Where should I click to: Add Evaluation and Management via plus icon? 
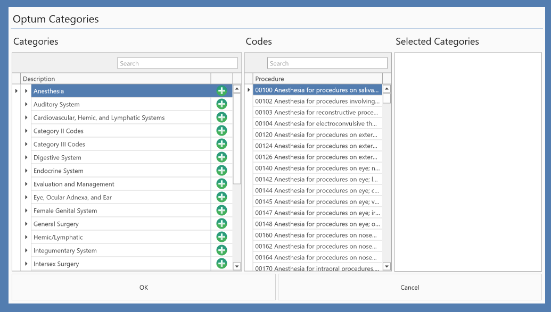coord(222,184)
